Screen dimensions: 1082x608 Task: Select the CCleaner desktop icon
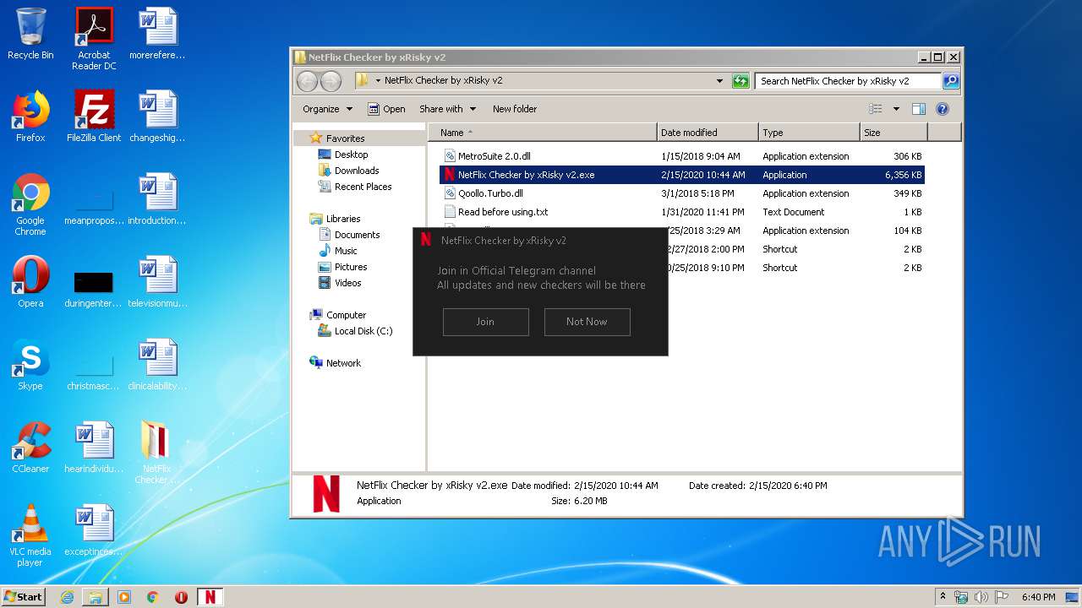(30, 448)
